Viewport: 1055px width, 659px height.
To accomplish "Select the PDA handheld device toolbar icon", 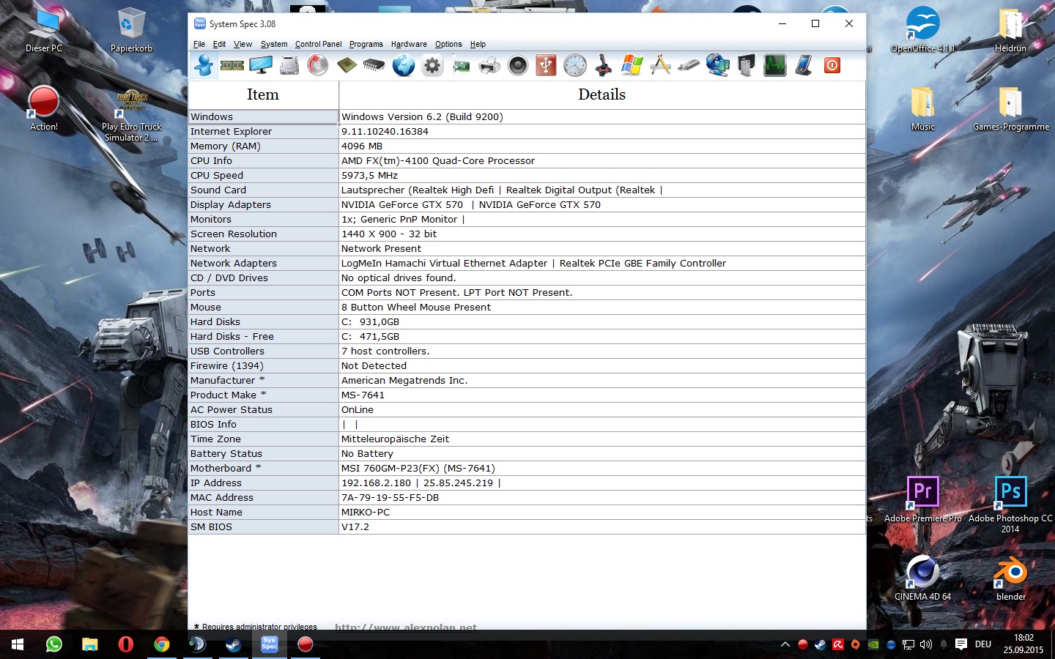I will tap(804, 65).
